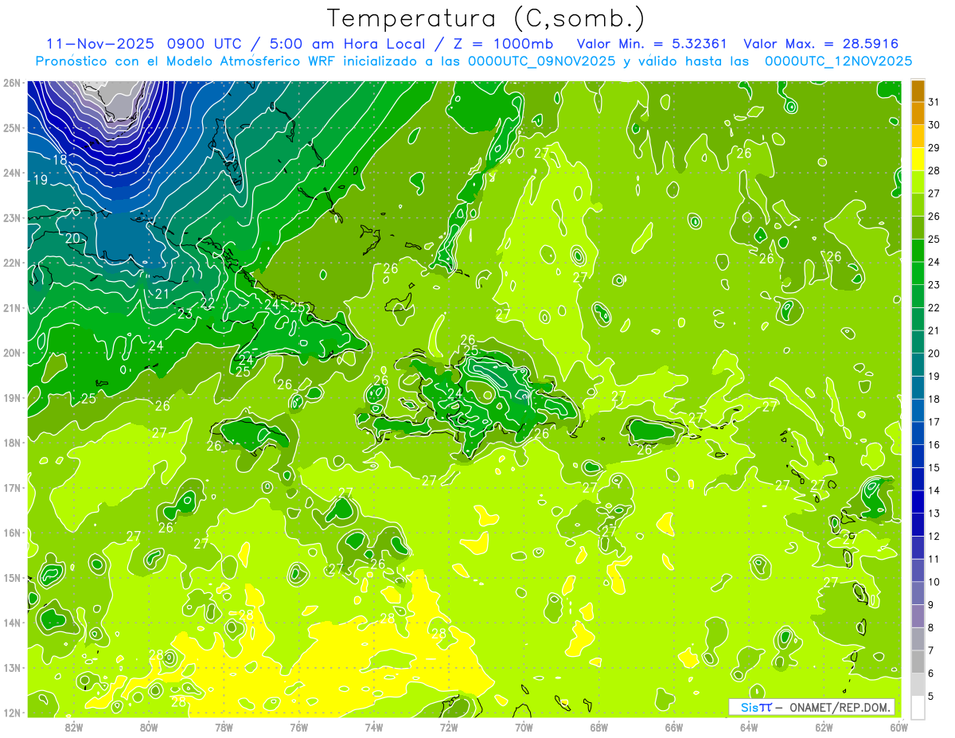Click the colorbar scale label 10
The image size is (955, 738).
tap(934, 582)
